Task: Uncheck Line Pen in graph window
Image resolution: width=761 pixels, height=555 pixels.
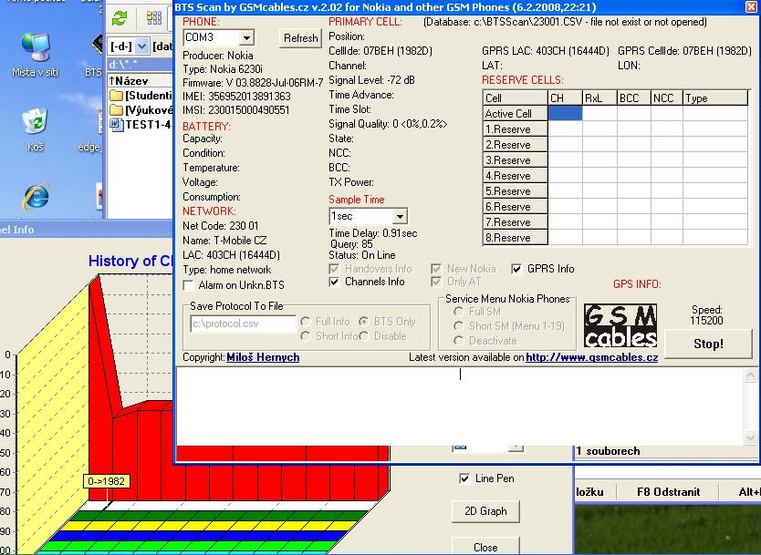Action: pyautogui.click(x=464, y=478)
